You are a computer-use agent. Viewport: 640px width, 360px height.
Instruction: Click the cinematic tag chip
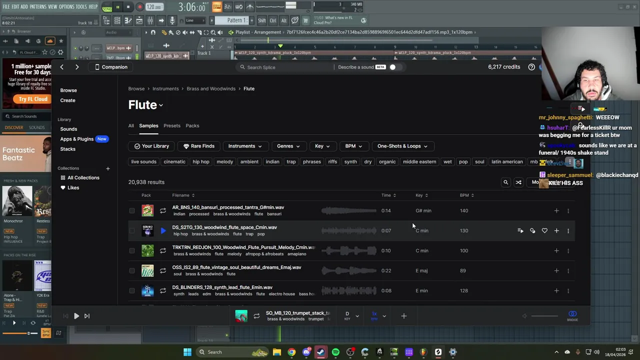pos(174,161)
